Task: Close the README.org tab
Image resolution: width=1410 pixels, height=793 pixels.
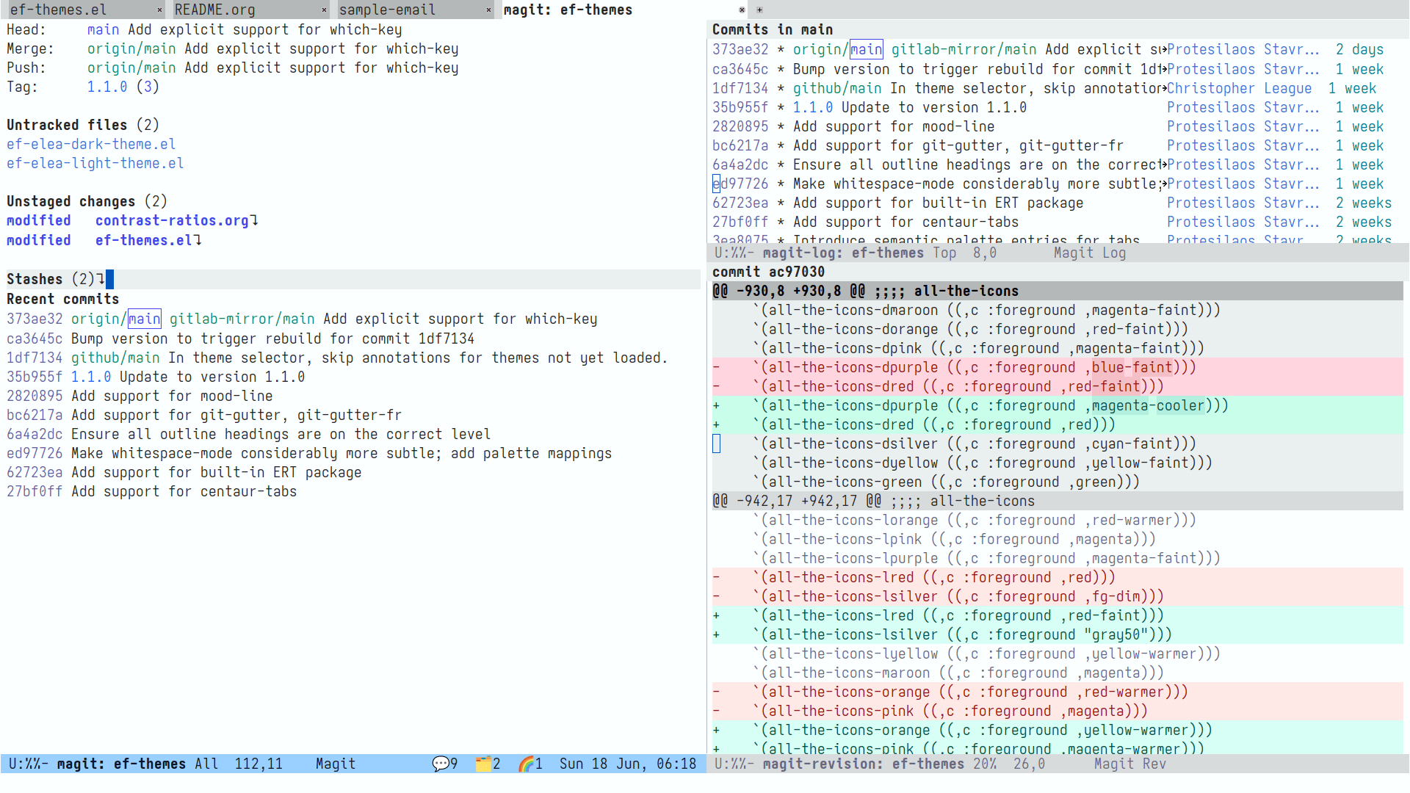Action: (x=324, y=10)
